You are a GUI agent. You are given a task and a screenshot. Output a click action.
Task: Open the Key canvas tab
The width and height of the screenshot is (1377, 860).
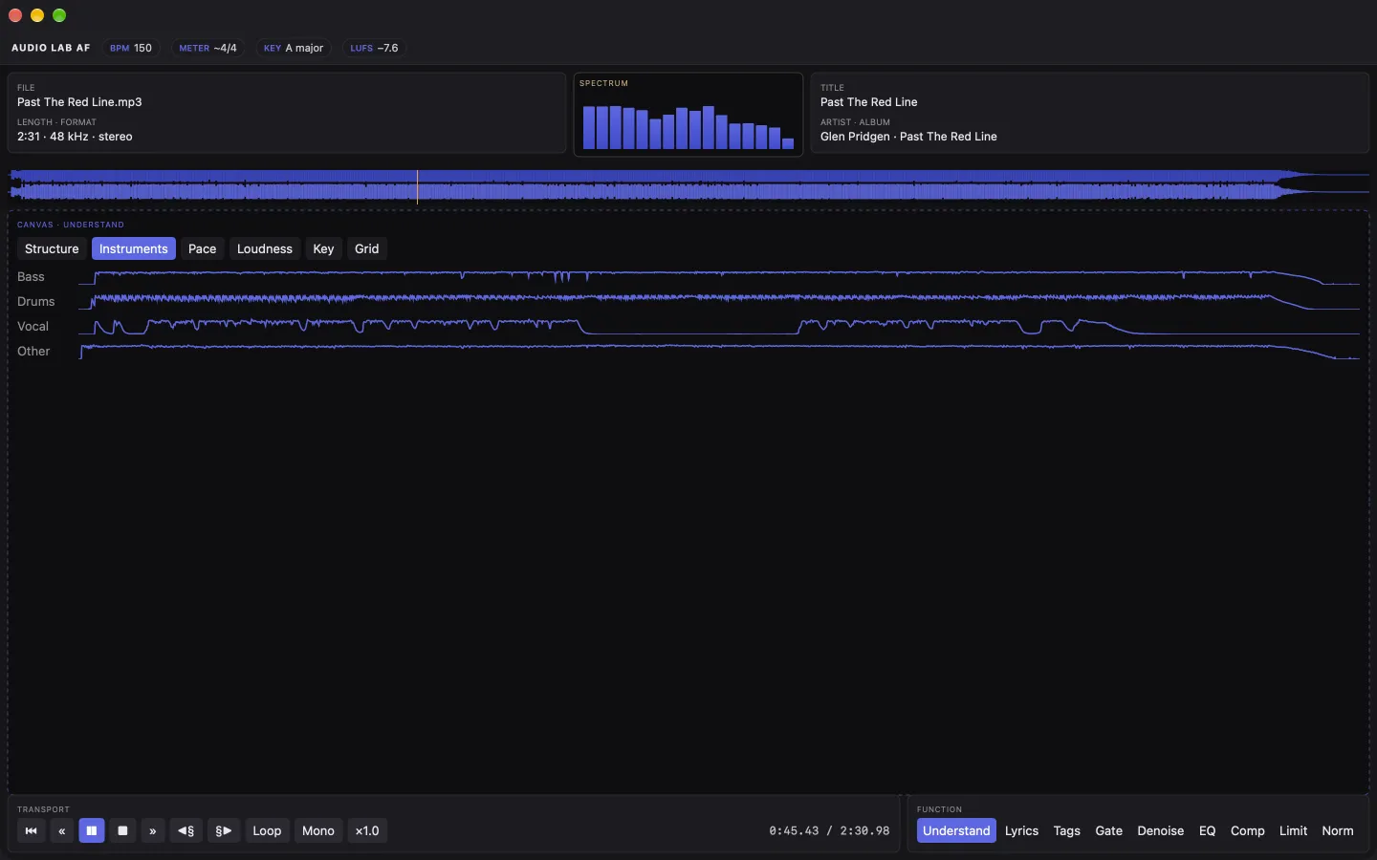pyautogui.click(x=323, y=248)
